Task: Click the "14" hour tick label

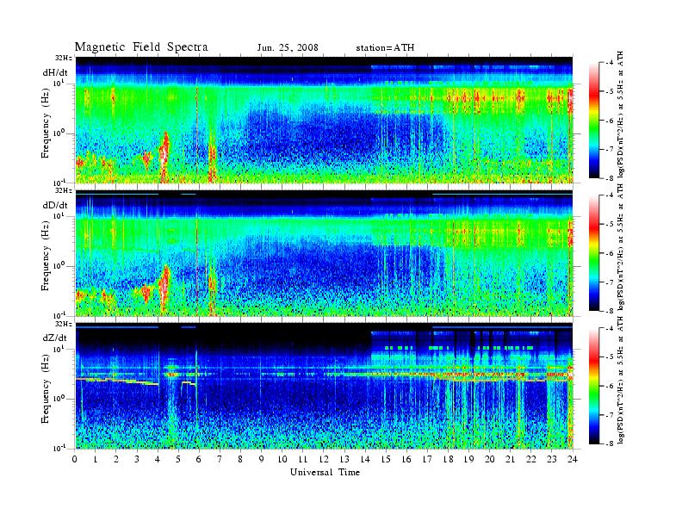Action: click(365, 459)
